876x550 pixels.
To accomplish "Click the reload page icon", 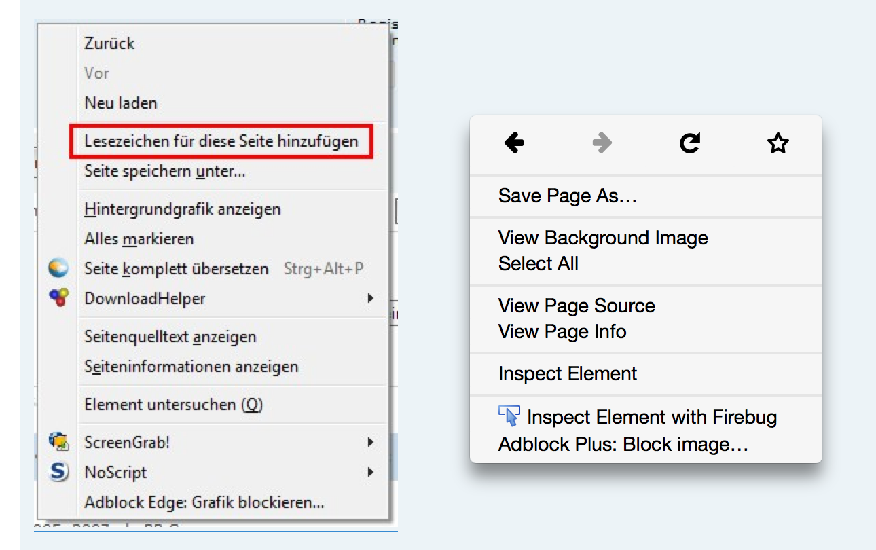I will point(689,143).
